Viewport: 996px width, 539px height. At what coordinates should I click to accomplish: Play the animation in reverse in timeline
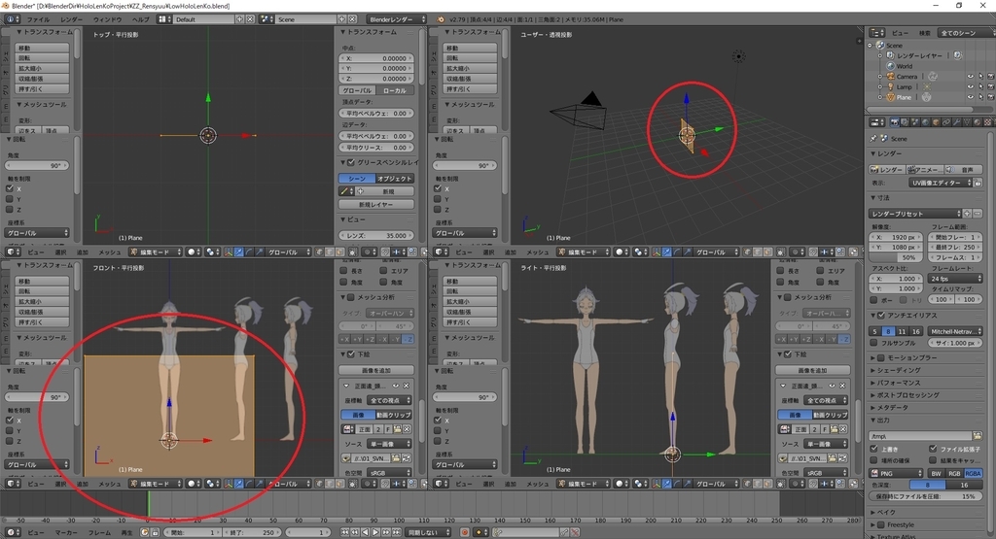[366, 532]
